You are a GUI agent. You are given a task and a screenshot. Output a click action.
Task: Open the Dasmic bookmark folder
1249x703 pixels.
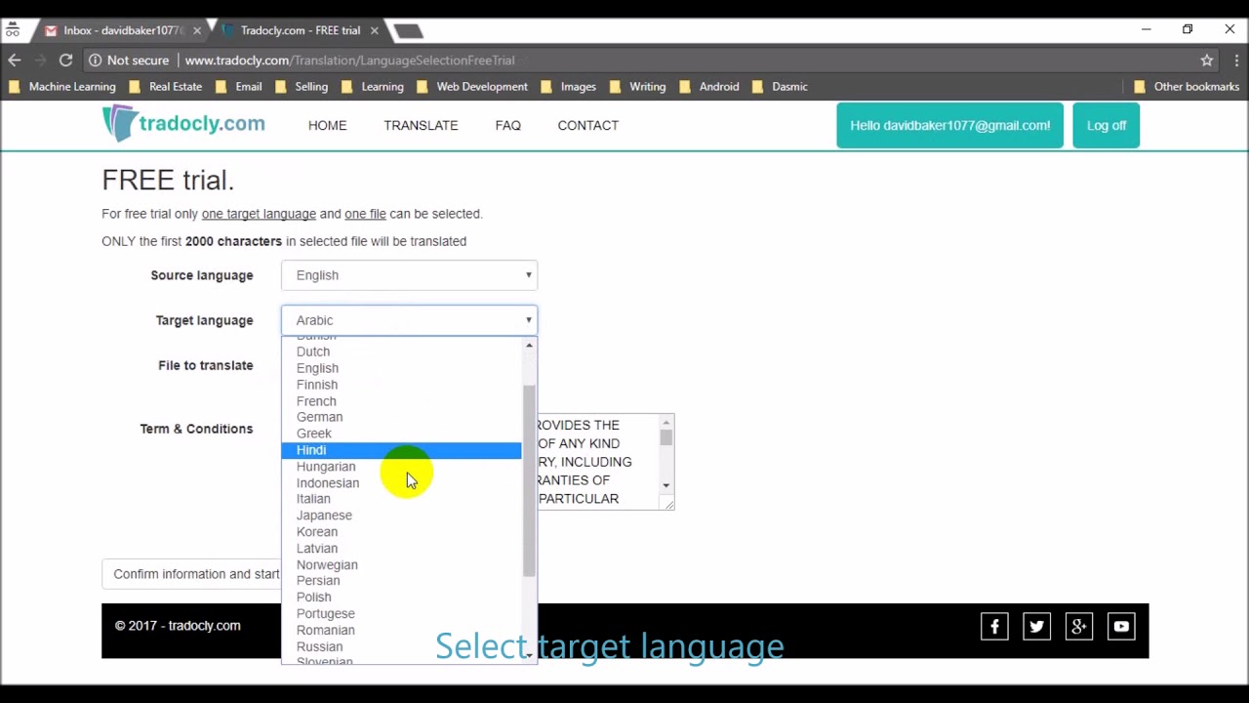(x=780, y=87)
